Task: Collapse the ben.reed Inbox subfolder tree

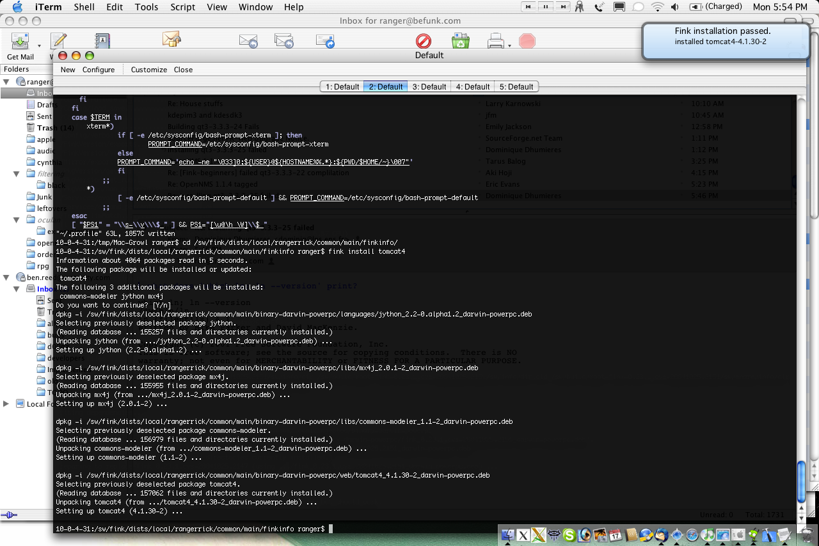Action: [x=17, y=289]
